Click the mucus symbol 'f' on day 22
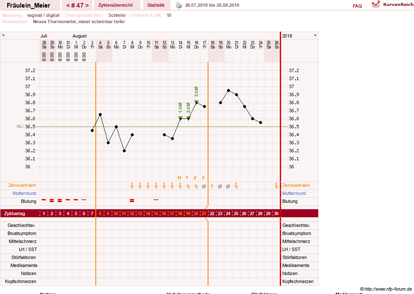The width and height of the screenshot is (414, 294). 212,186
